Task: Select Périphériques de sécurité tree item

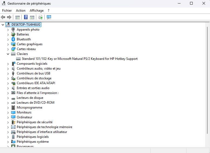Action: click(35, 122)
